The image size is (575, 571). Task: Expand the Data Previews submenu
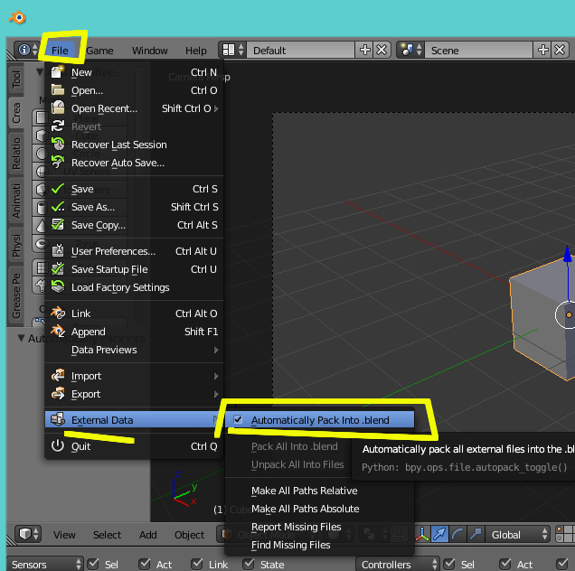(x=134, y=350)
